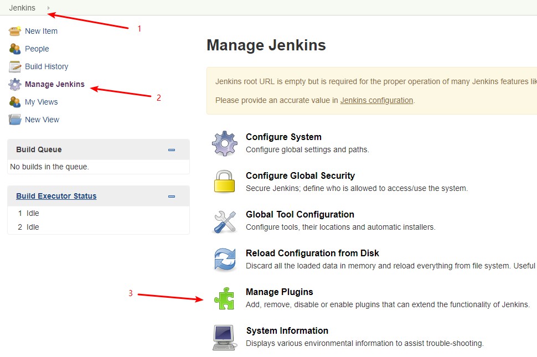Viewport: 537px width, 357px height.
Task: Click the 'No builds in the queue.' text
Action: (50, 167)
